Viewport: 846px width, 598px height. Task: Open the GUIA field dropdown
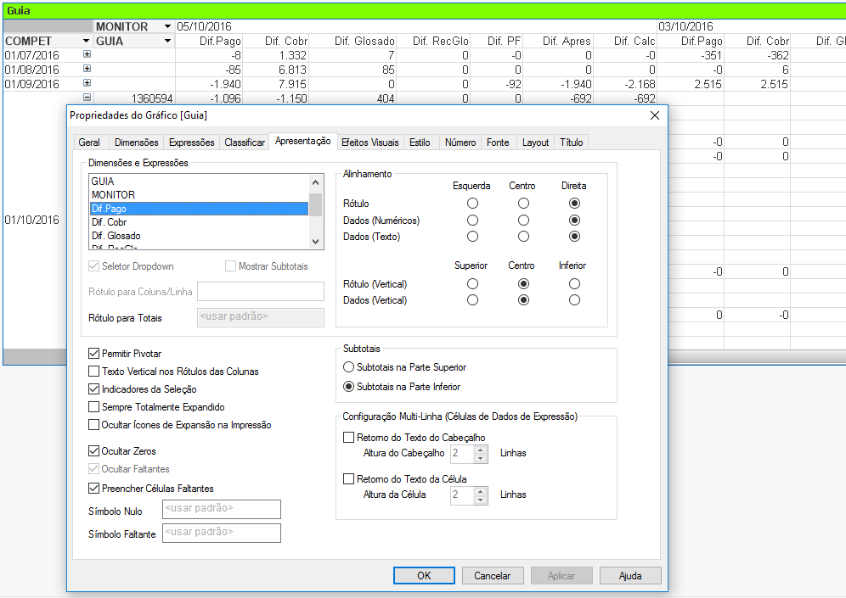click(167, 41)
